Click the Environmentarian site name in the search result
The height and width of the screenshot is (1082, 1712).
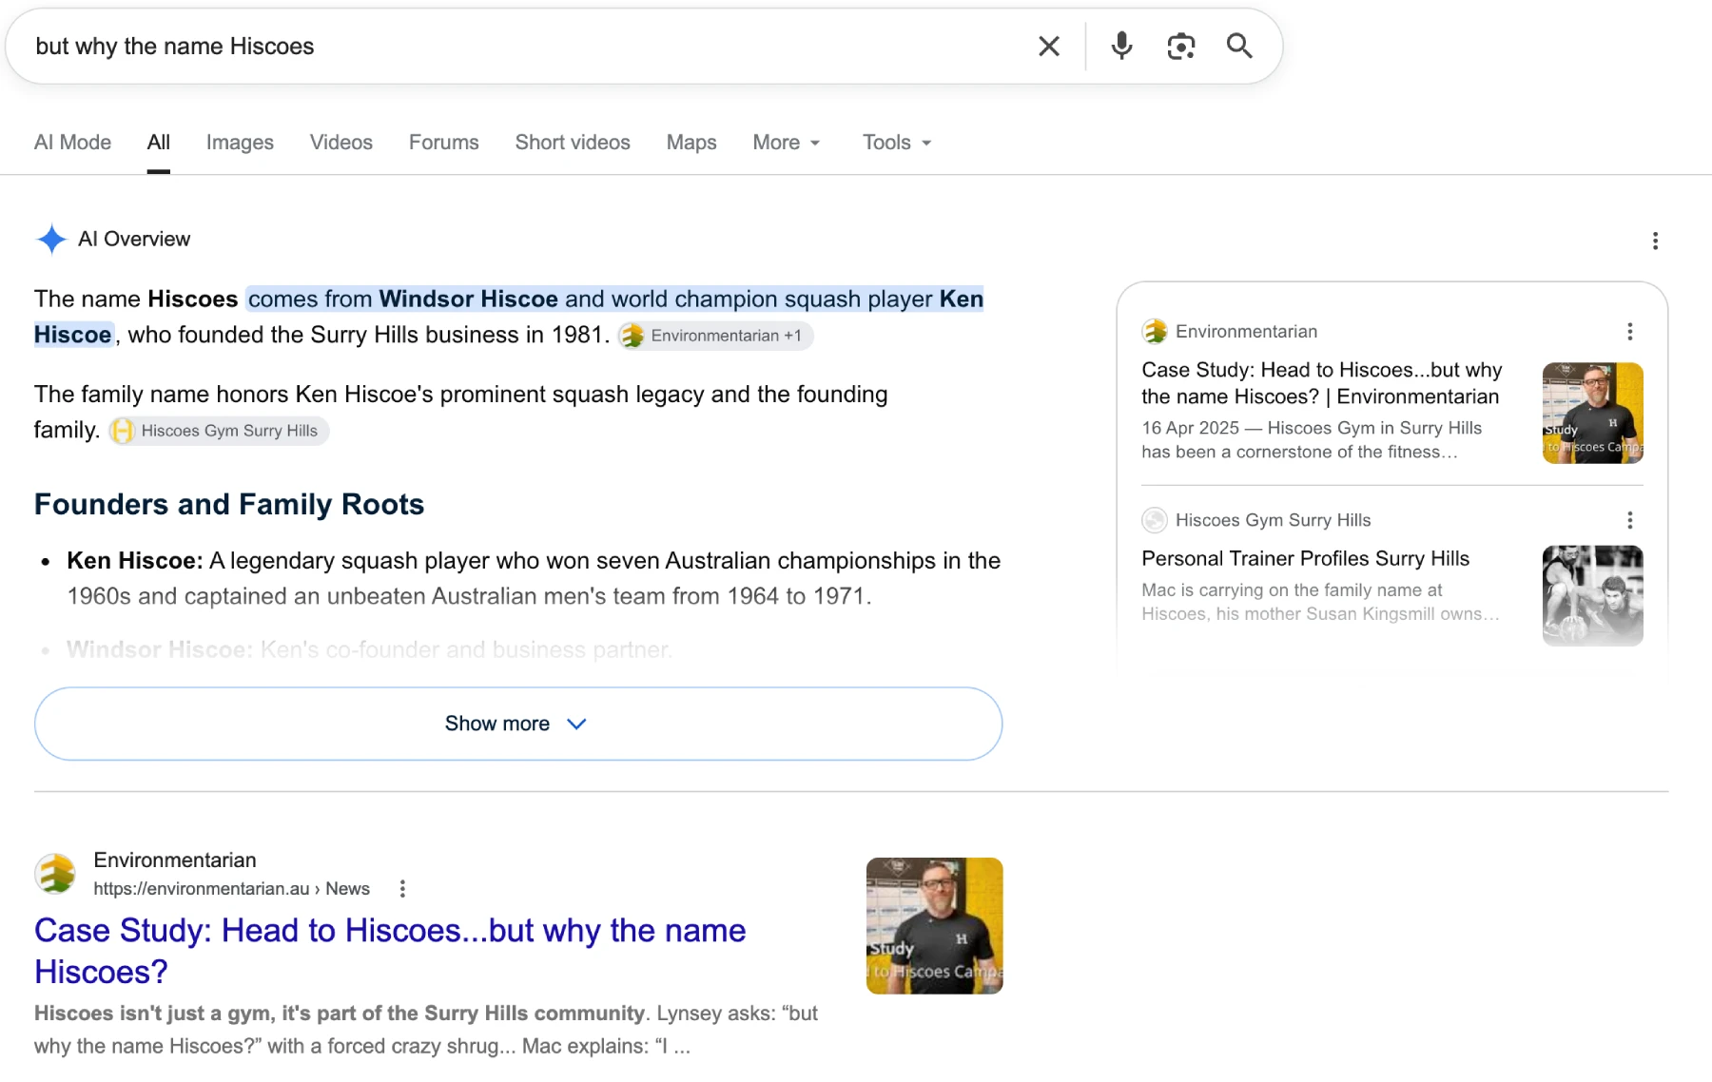[x=175, y=860]
